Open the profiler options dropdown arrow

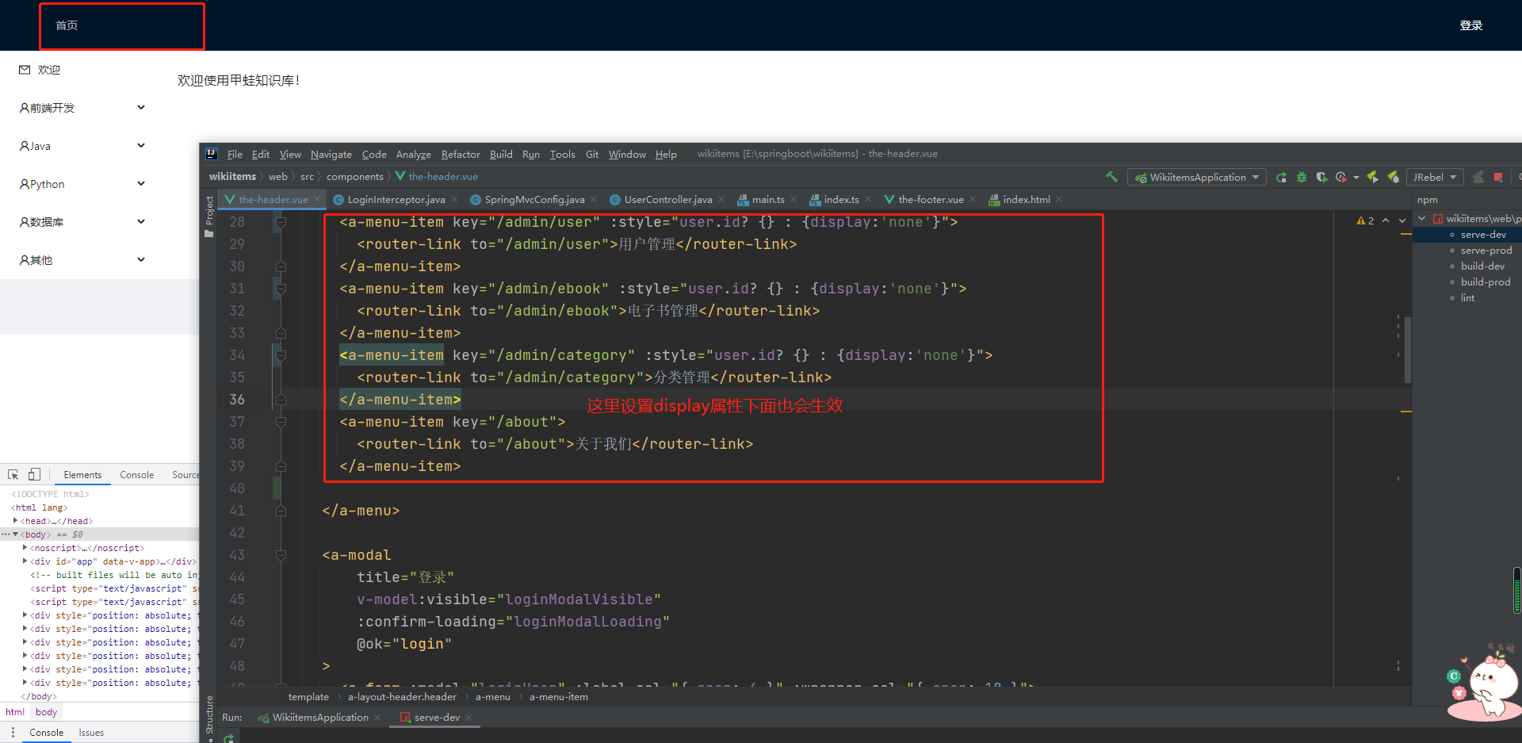point(1356,177)
